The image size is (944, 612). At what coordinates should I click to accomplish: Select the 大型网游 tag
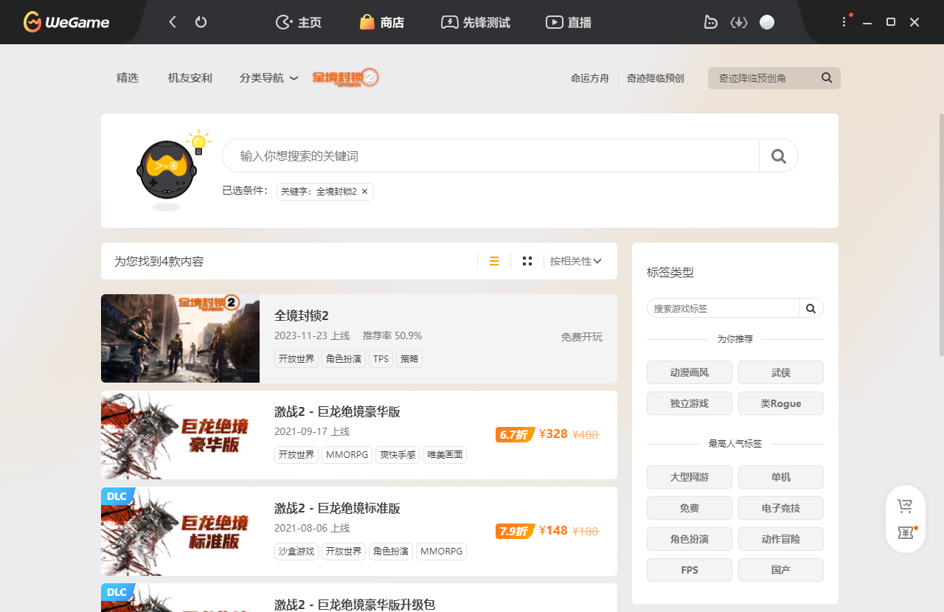point(690,477)
